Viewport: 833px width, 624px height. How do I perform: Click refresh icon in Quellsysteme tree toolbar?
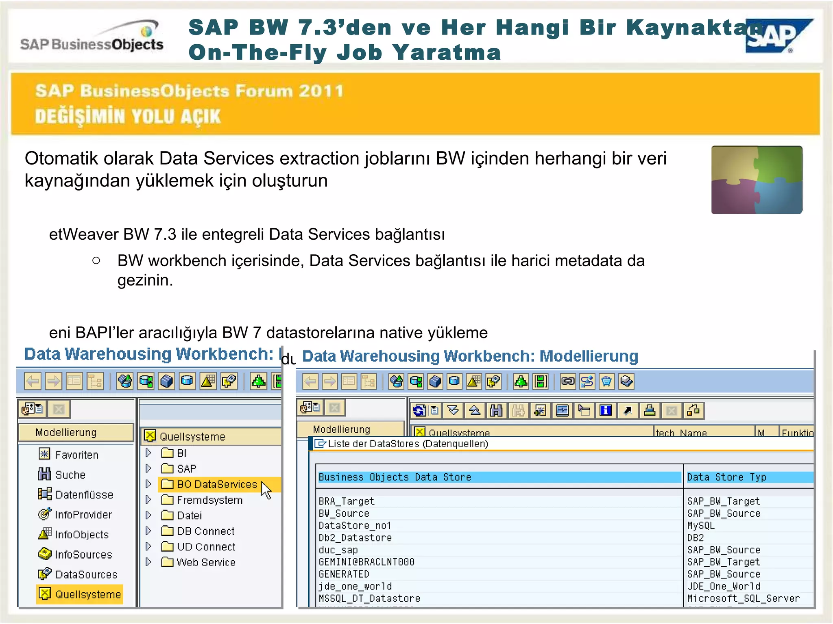coord(420,411)
